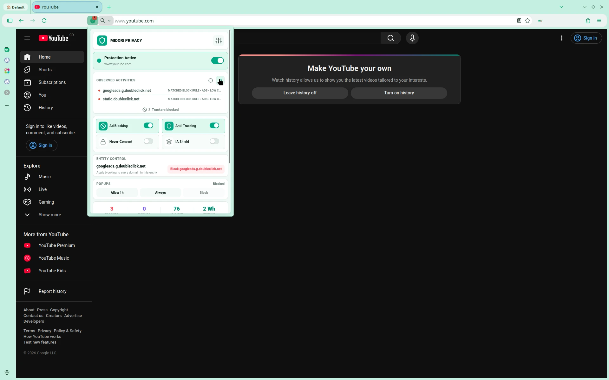Open YouTube Premium

[52, 245]
